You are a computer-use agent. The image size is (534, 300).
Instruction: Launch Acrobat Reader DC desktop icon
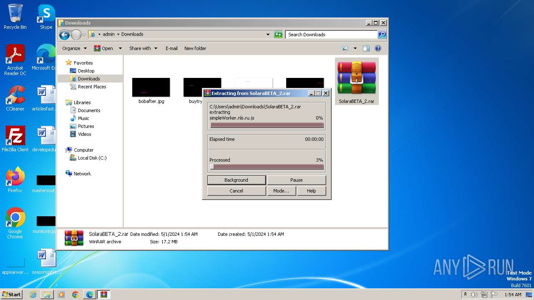coord(15,60)
